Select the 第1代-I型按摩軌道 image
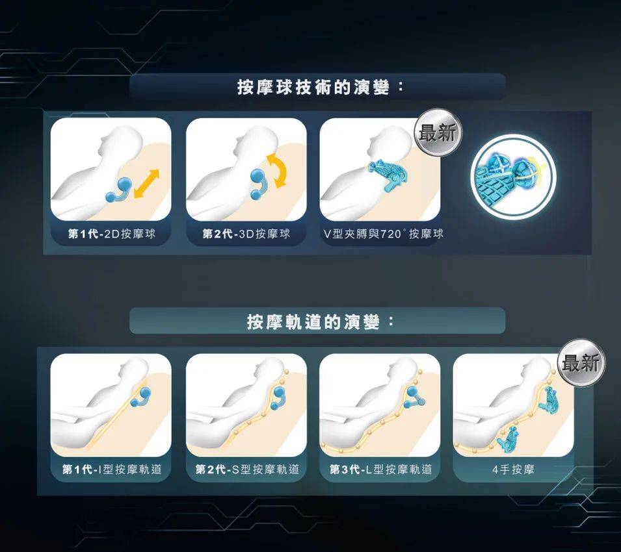621x552 pixels. [x=111, y=405]
